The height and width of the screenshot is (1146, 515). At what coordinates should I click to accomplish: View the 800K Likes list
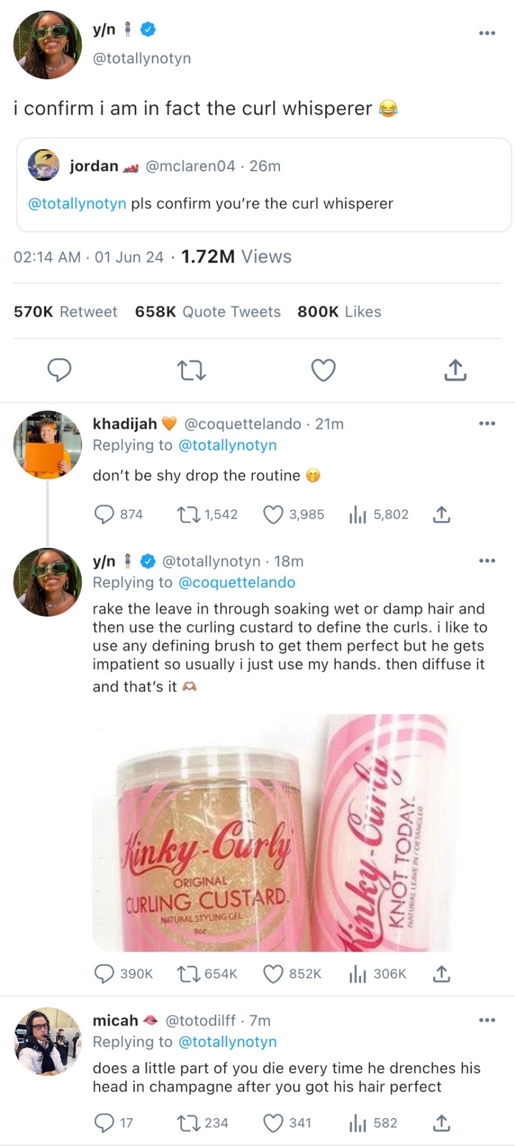click(x=339, y=312)
